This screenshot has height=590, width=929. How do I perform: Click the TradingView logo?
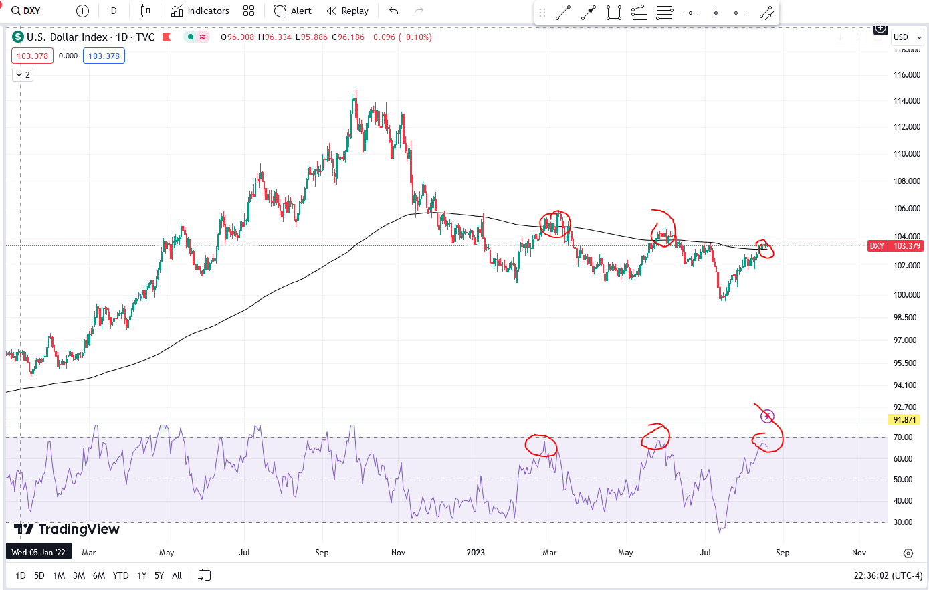click(x=66, y=529)
